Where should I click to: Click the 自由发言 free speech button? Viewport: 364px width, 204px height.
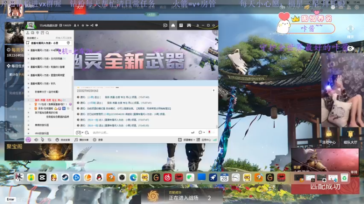[x=63, y=140]
